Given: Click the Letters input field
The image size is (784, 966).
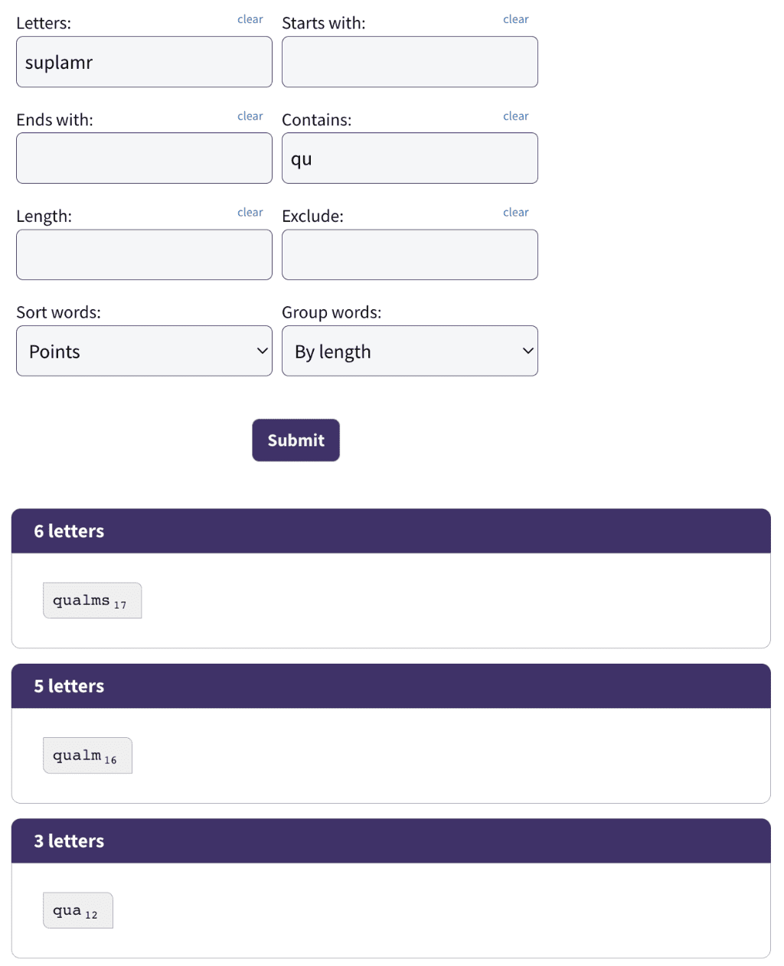Looking at the screenshot, I should (144, 62).
